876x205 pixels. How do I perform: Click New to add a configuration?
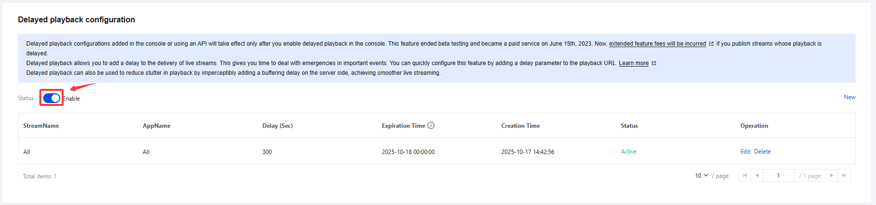click(x=849, y=97)
